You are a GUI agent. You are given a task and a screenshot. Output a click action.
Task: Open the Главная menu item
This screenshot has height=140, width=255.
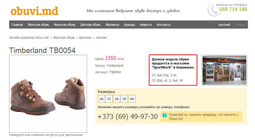pos(17,25)
